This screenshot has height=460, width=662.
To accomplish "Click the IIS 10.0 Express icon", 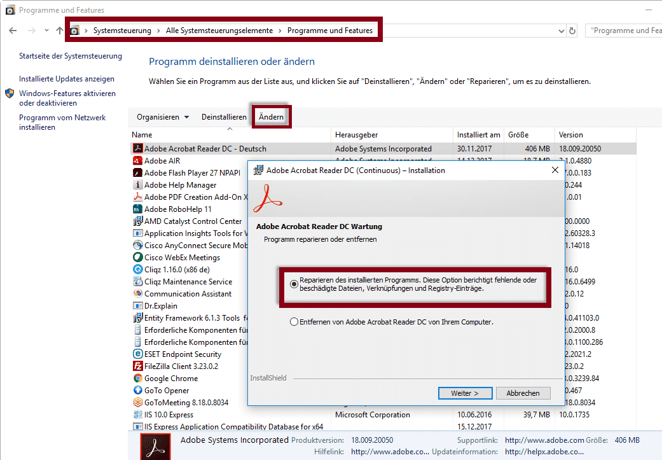I will point(137,414).
